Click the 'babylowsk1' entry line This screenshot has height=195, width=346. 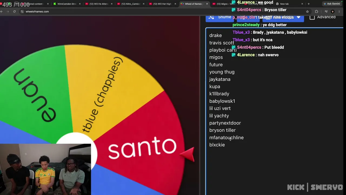click(222, 101)
